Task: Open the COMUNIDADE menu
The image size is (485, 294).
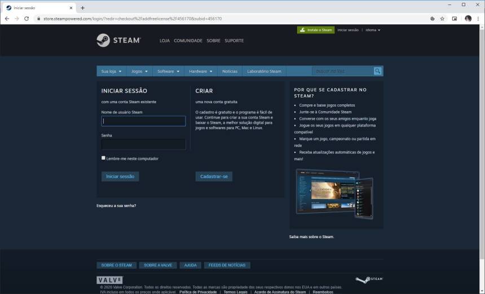Action: (188, 41)
